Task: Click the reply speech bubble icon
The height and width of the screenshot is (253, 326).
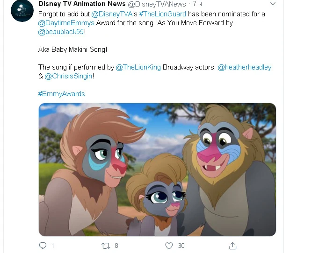Action: tap(43, 246)
